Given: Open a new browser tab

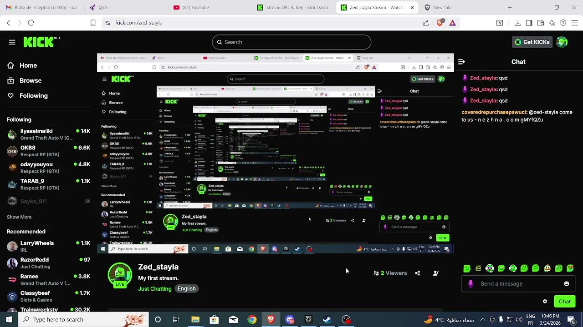Looking at the screenshot, I should point(510,8).
